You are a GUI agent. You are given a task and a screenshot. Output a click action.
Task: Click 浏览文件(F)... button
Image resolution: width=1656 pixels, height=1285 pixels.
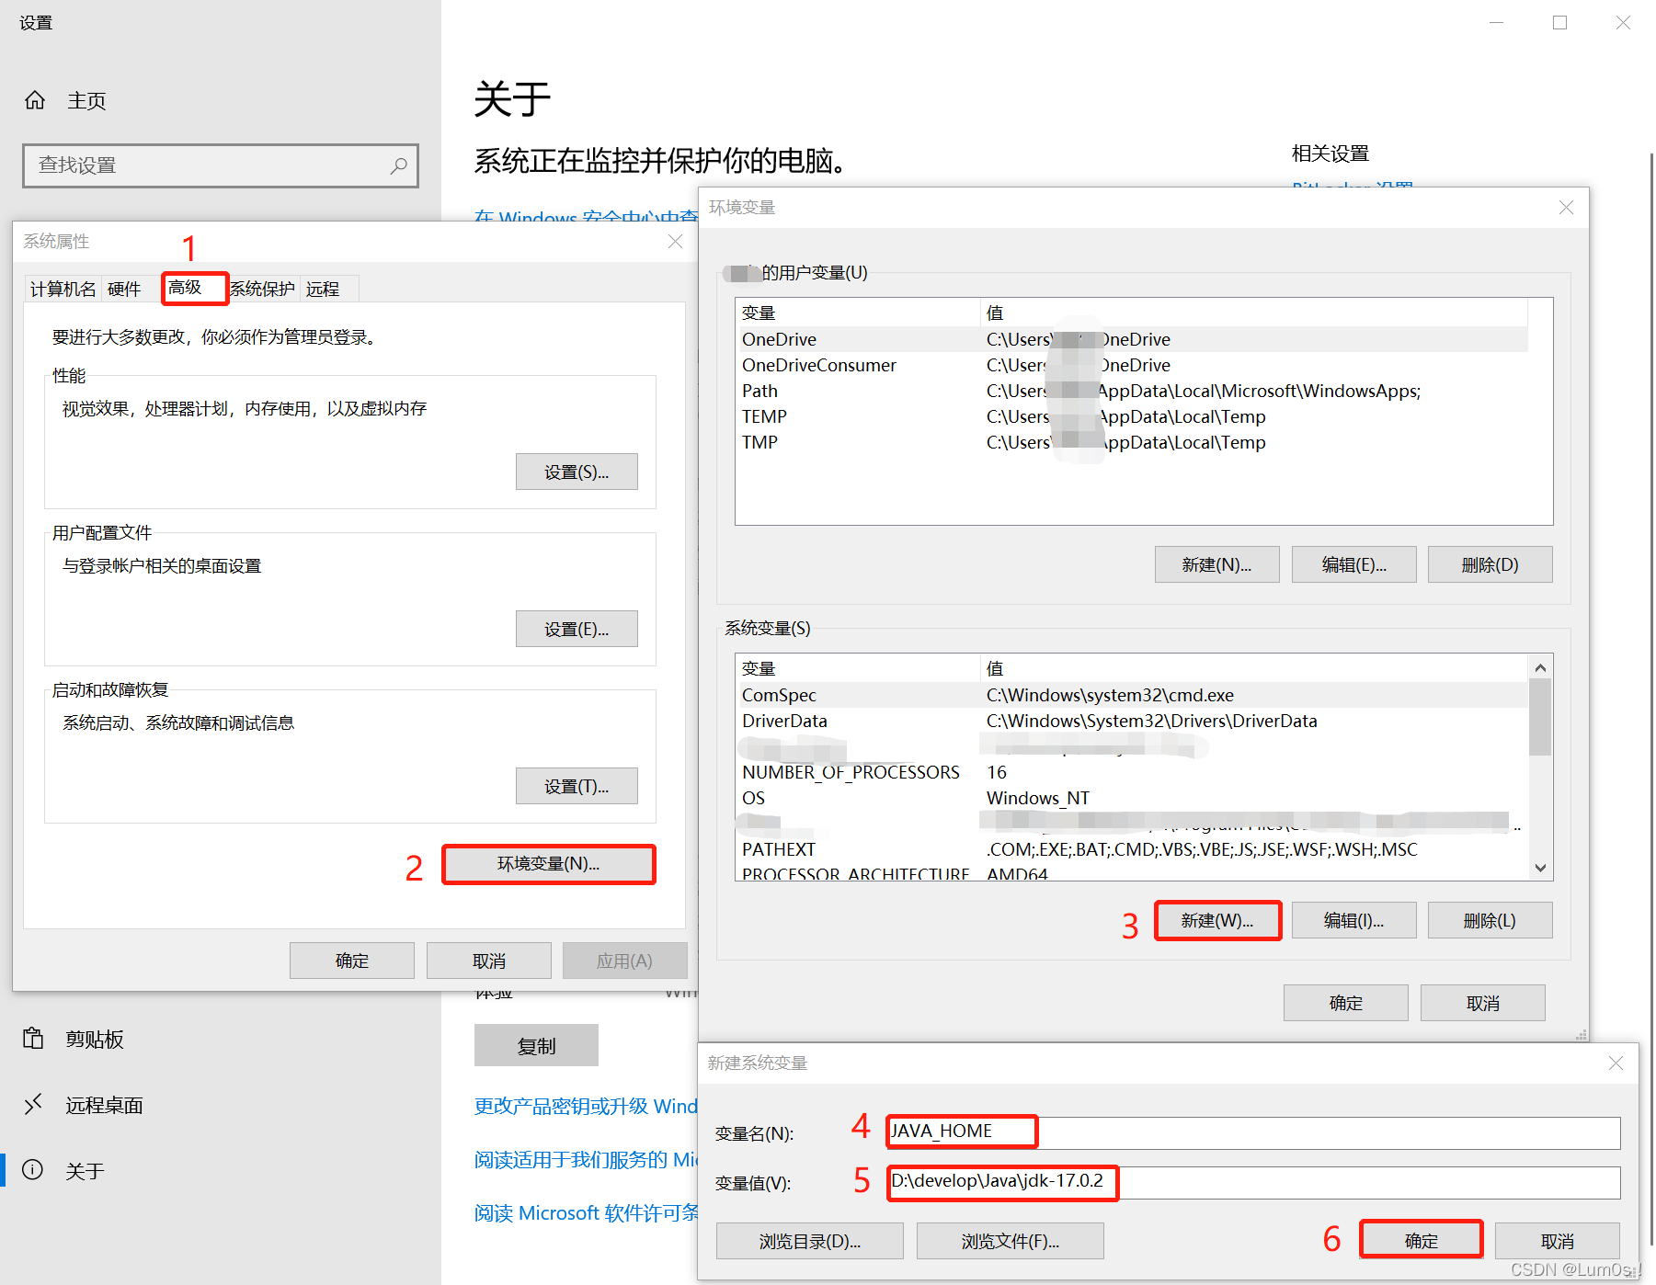[1011, 1241]
